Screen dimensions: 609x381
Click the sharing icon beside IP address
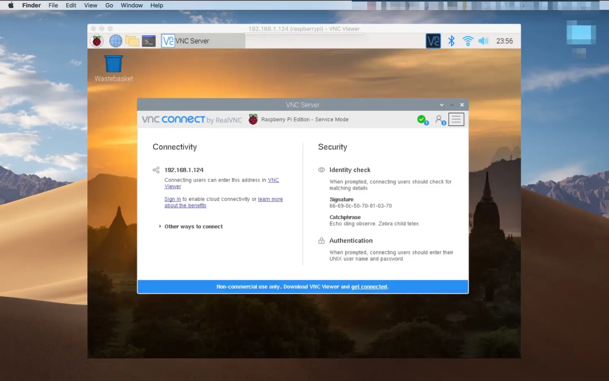tap(156, 170)
